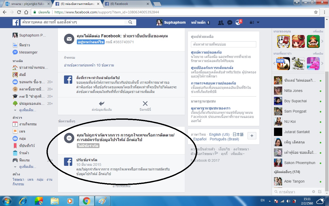Open chat with Nitta Jones

coord(298,91)
